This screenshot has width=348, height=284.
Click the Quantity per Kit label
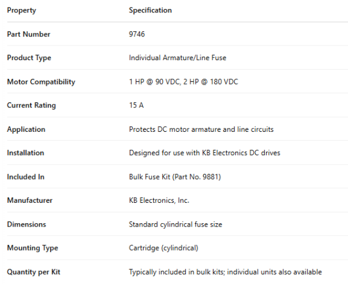click(x=34, y=272)
